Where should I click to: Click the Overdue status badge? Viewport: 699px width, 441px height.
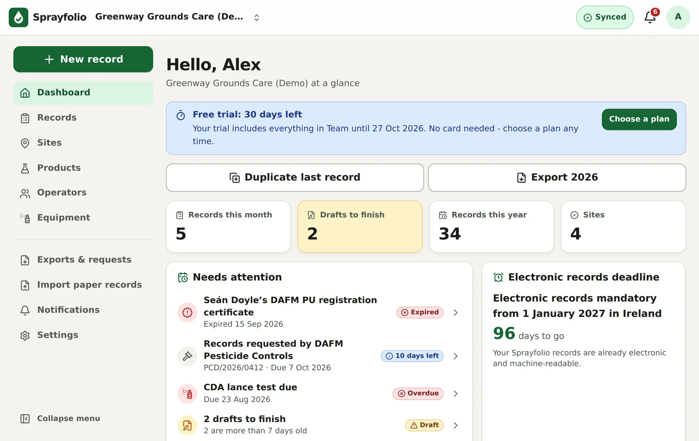click(418, 394)
